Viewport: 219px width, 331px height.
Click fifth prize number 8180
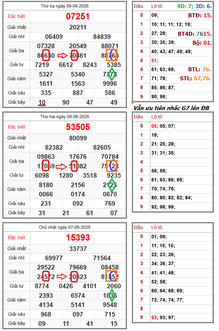[46, 185]
